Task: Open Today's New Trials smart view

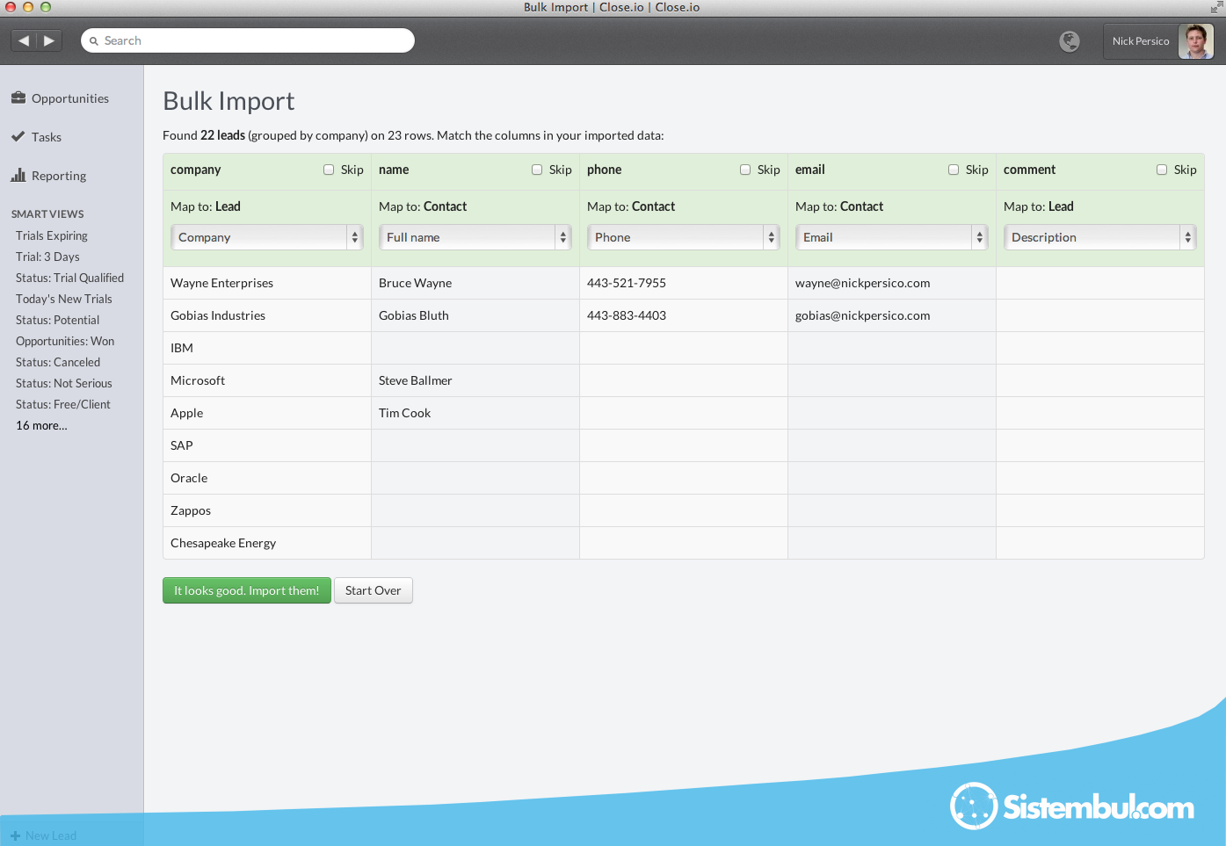Action: [64, 299]
